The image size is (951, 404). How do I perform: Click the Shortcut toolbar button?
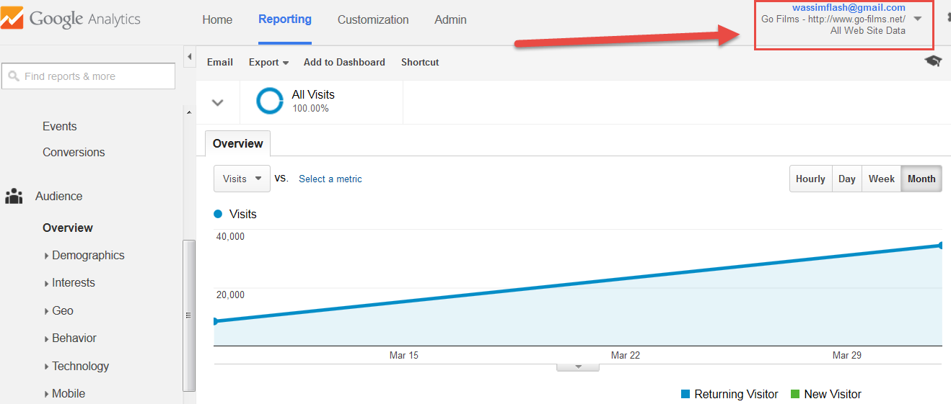420,62
